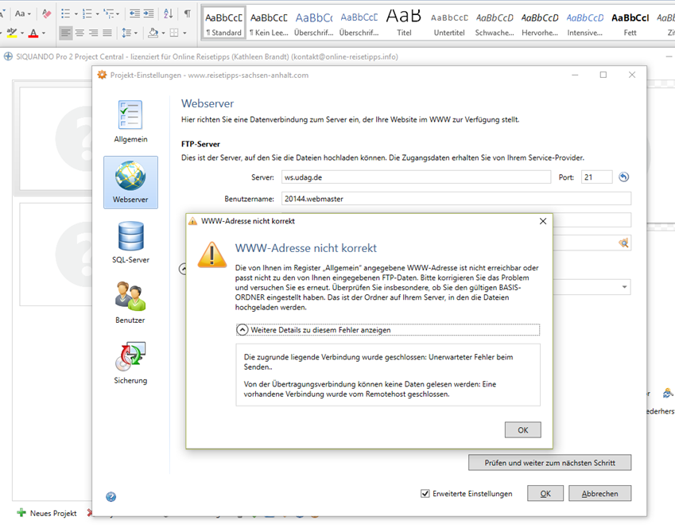
Task: Open the font color dropdown arrow
Action: coord(45,33)
